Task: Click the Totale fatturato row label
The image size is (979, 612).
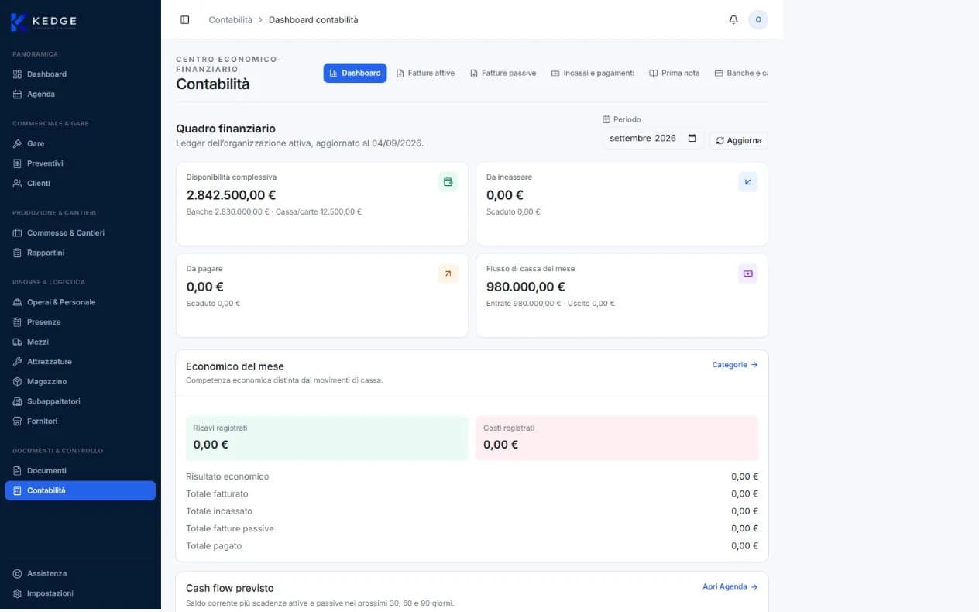Action: [x=217, y=493]
